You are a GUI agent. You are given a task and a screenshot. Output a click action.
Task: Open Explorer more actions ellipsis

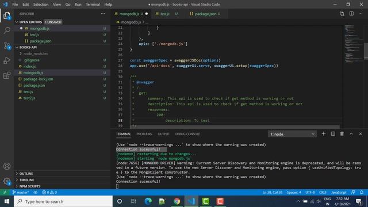103,14
